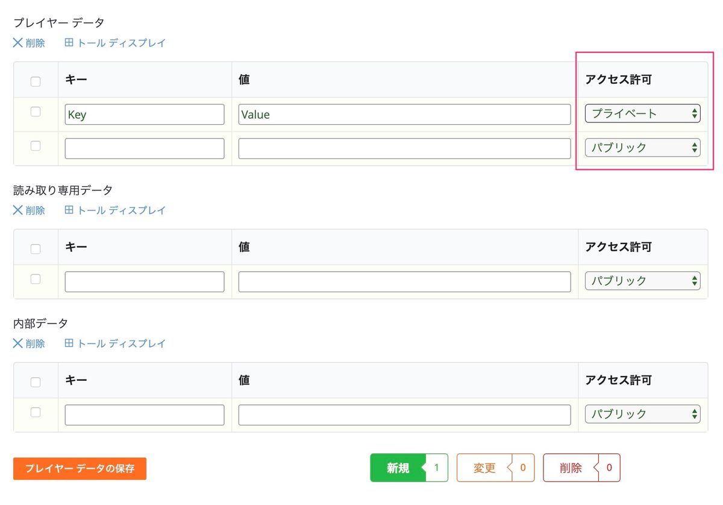
Task: Click the Key input field
Action: tap(144, 113)
